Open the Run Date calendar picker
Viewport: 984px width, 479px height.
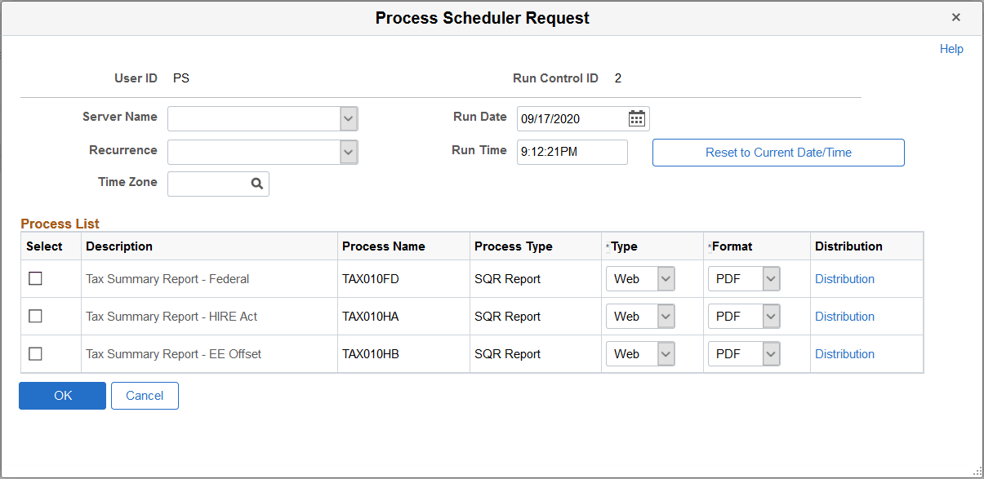636,118
